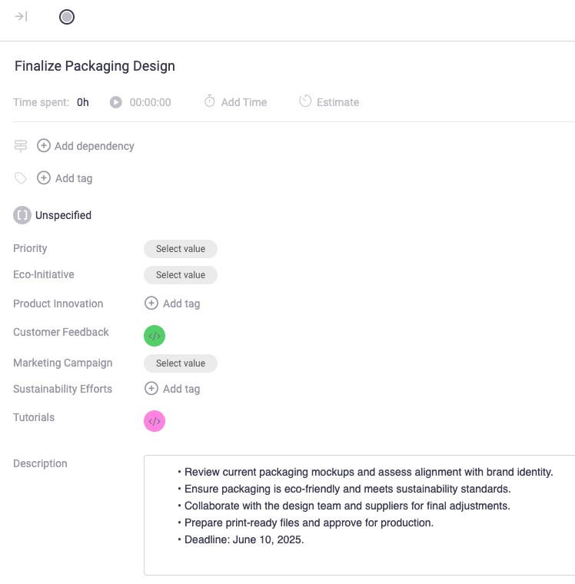Click the Finalize Packaging Design title

(95, 66)
